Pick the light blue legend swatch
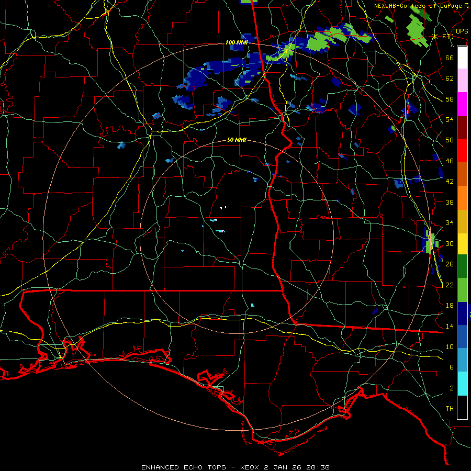This screenshot has height=471, width=471. coord(462,360)
